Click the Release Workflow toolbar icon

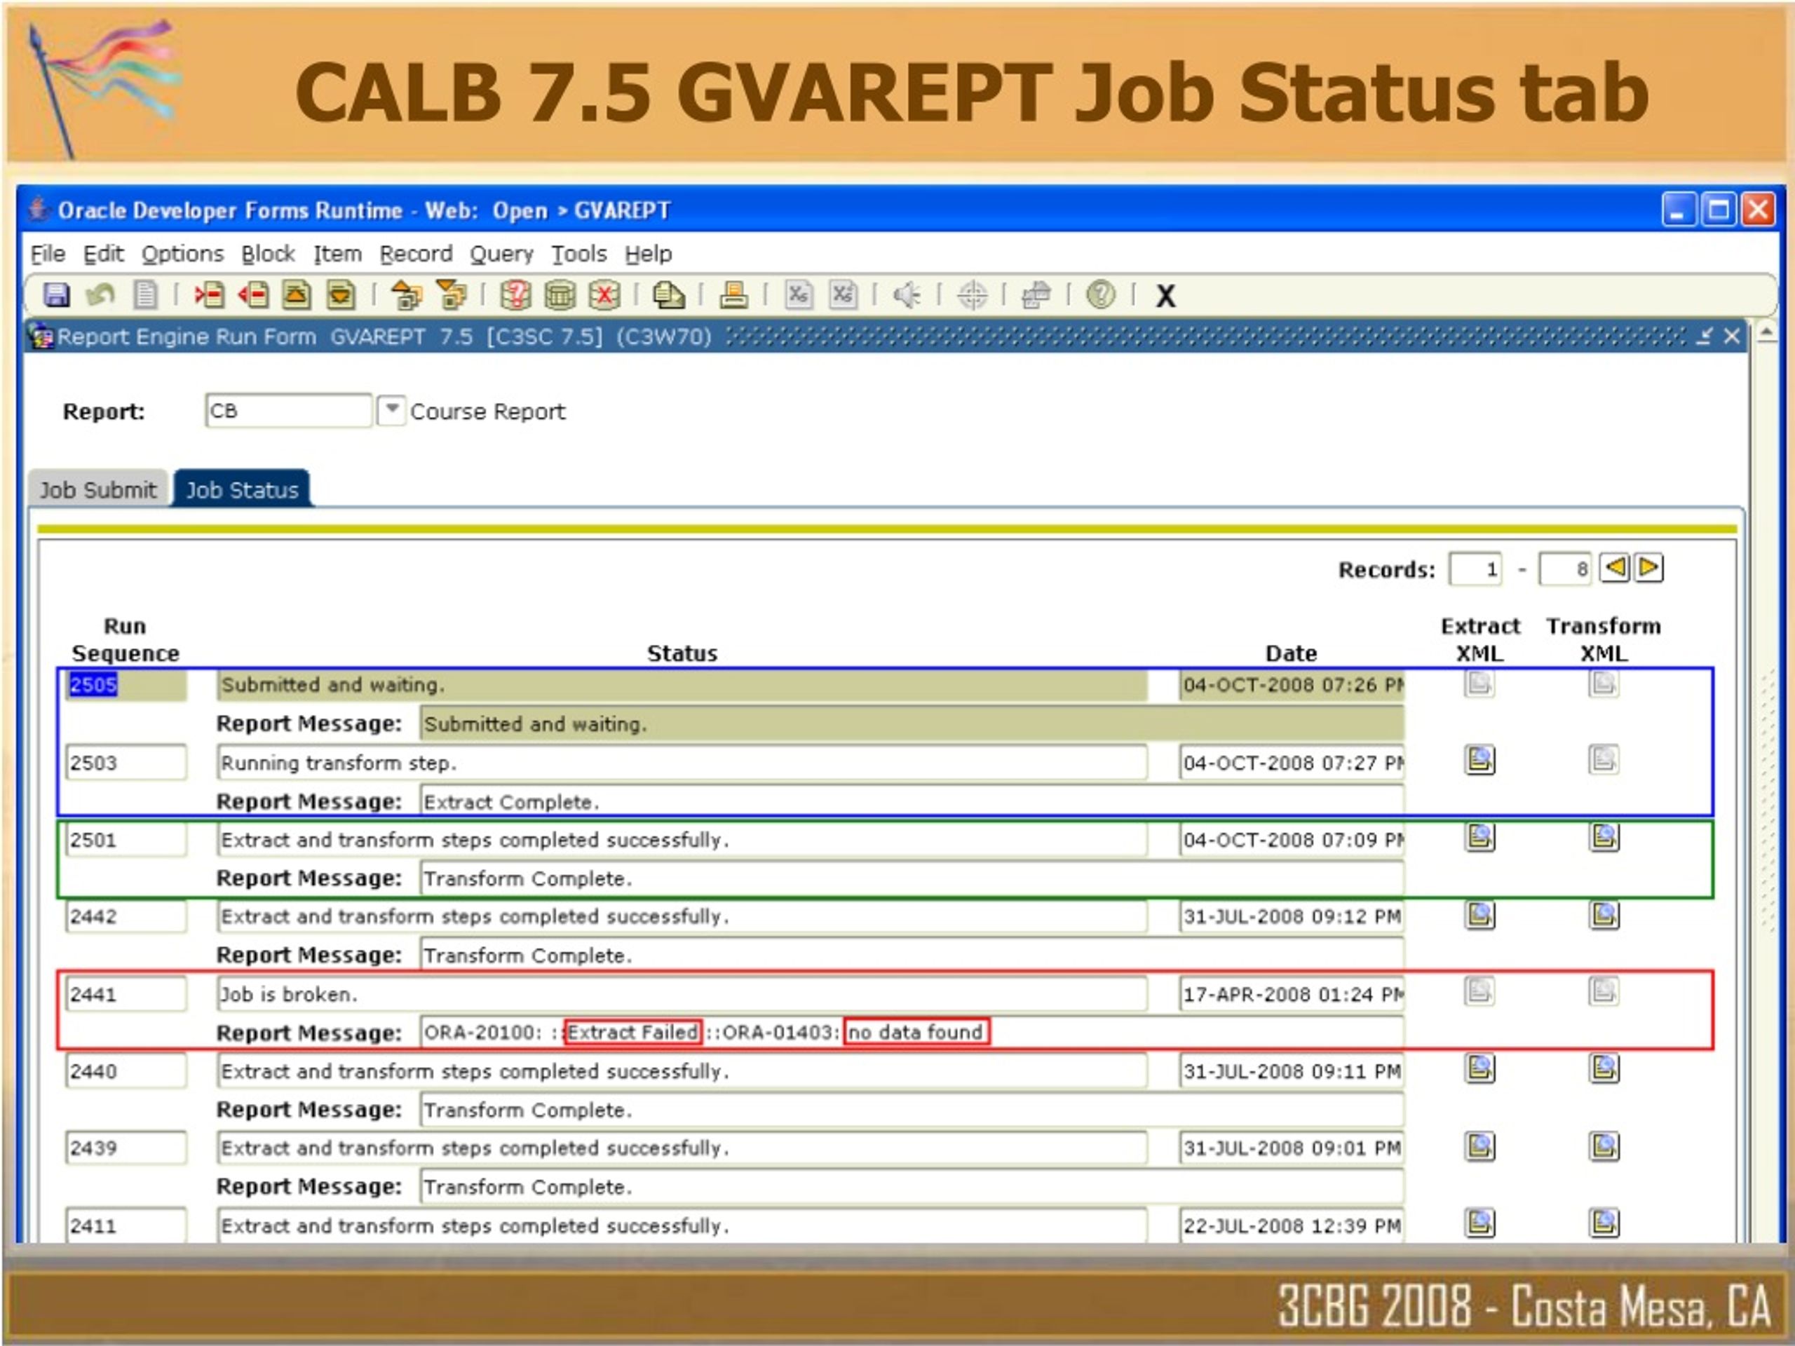pos(1036,294)
